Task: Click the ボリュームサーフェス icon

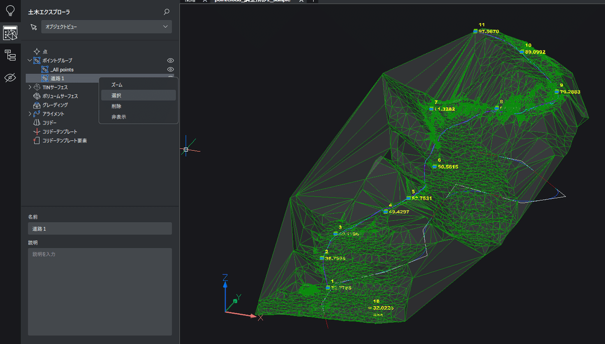Action: pos(36,96)
